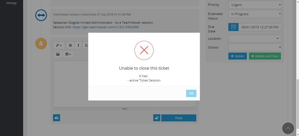Open the table insert dropdown
Viewport: 299px width, 136px height.
[x=68, y=54]
